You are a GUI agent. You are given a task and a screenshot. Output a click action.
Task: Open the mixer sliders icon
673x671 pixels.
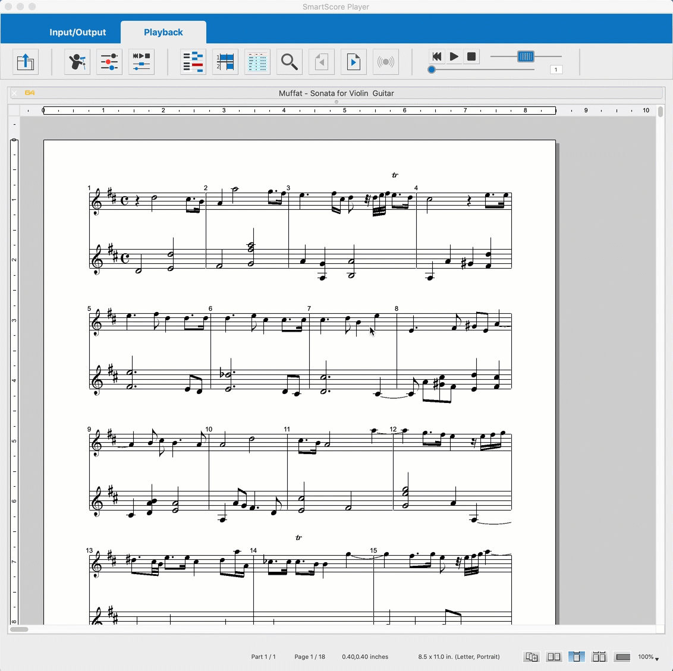pos(109,62)
